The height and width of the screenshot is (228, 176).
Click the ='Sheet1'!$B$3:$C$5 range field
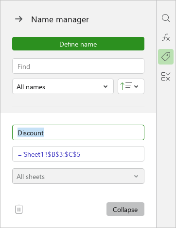tap(78, 154)
